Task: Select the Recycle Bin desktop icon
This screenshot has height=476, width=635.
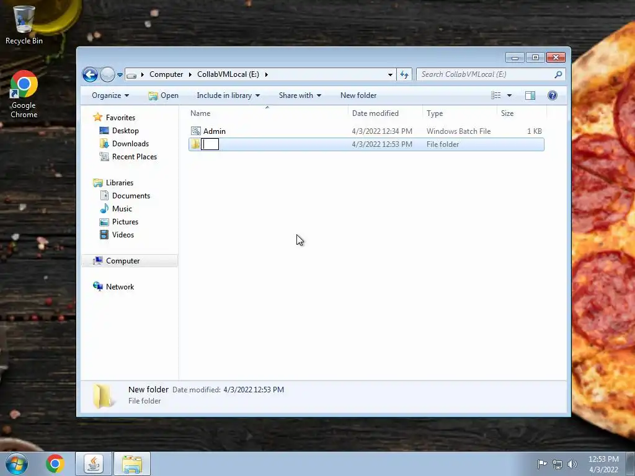Action: click(24, 25)
